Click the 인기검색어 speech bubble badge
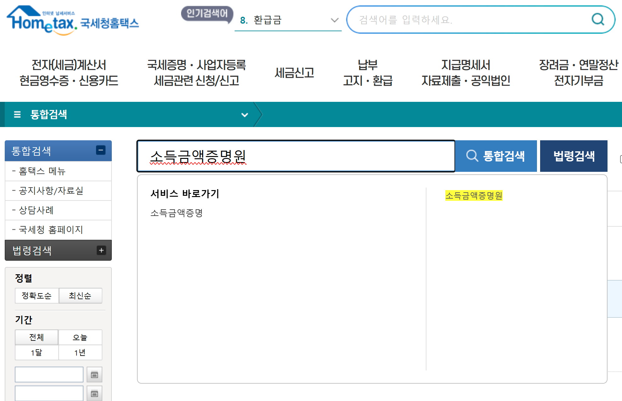Viewport: 622px width, 401px height. coord(207,14)
